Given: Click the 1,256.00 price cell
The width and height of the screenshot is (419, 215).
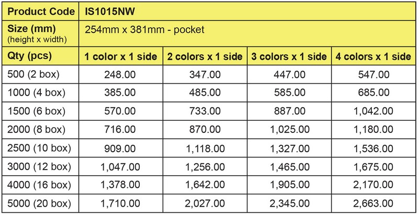Looking at the screenshot, I should click(205, 167).
